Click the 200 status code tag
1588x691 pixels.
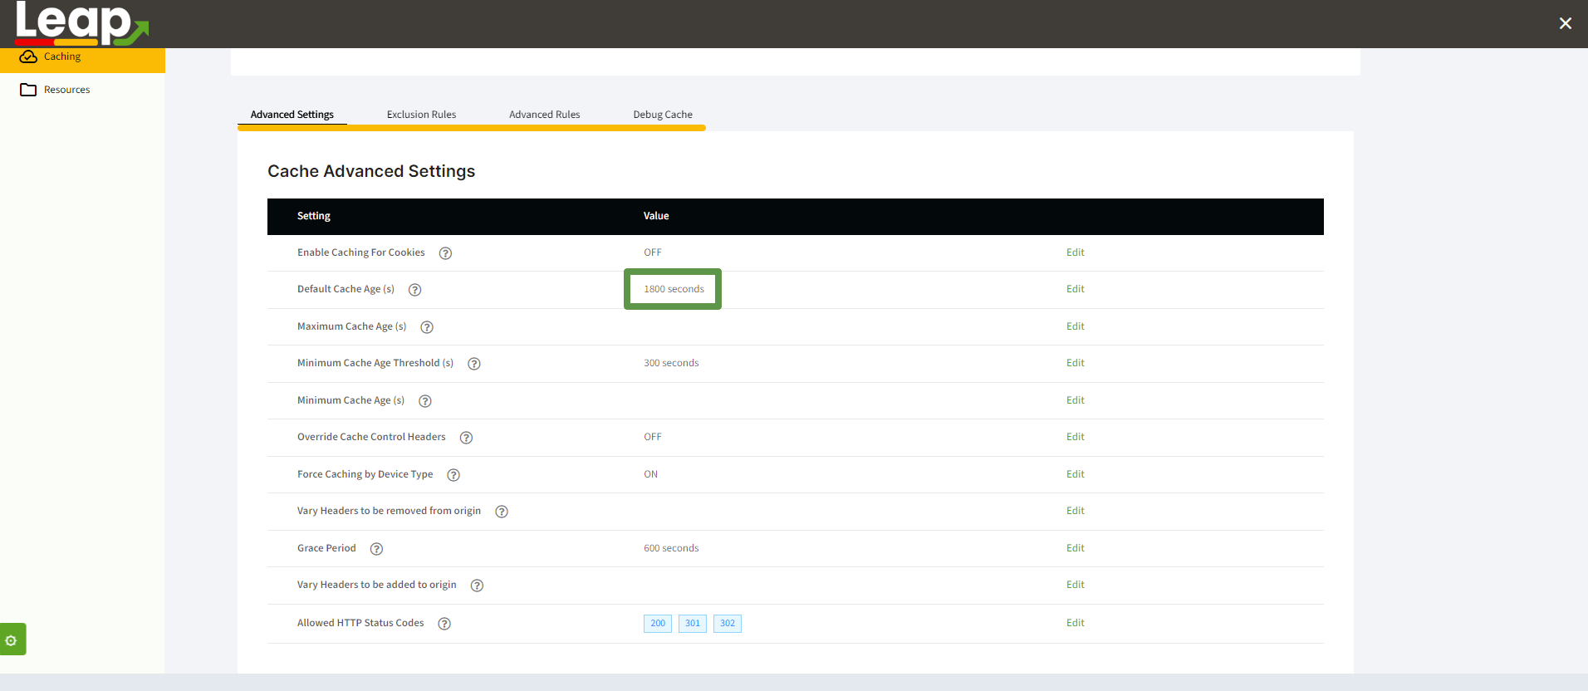click(x=657, y=624)
